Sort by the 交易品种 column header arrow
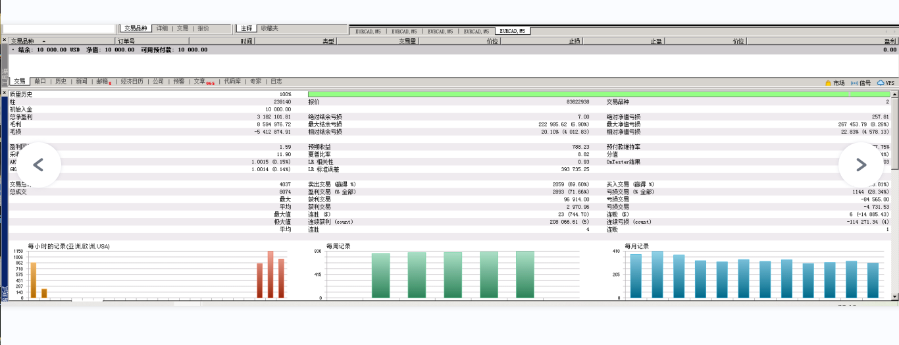 coord(44,41)
